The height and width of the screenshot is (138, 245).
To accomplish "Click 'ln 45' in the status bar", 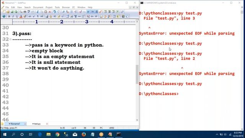I will pyautogui.click(x=62, y=128).
